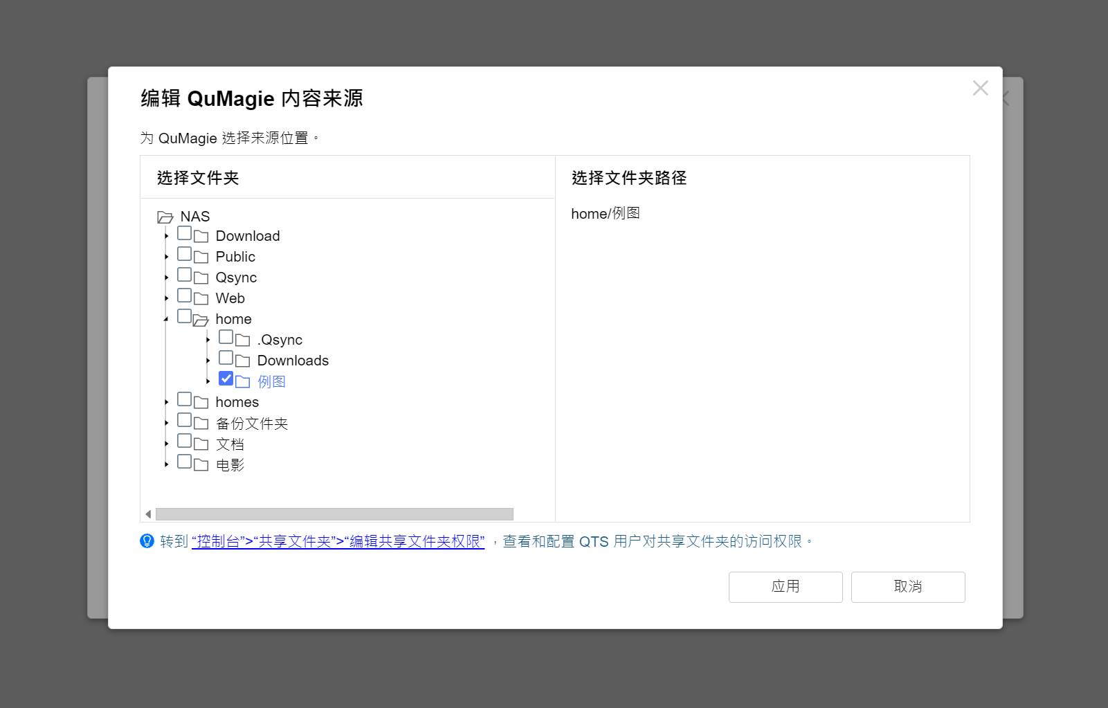Click the home/例图 selected path text
This screenshot has height=708, width=1108.
coord(606,213)
